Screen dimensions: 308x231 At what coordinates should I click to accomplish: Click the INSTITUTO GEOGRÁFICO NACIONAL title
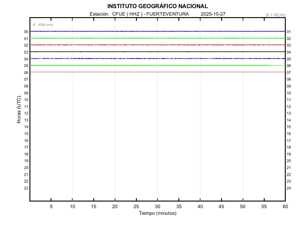click(x=157, y=6)
